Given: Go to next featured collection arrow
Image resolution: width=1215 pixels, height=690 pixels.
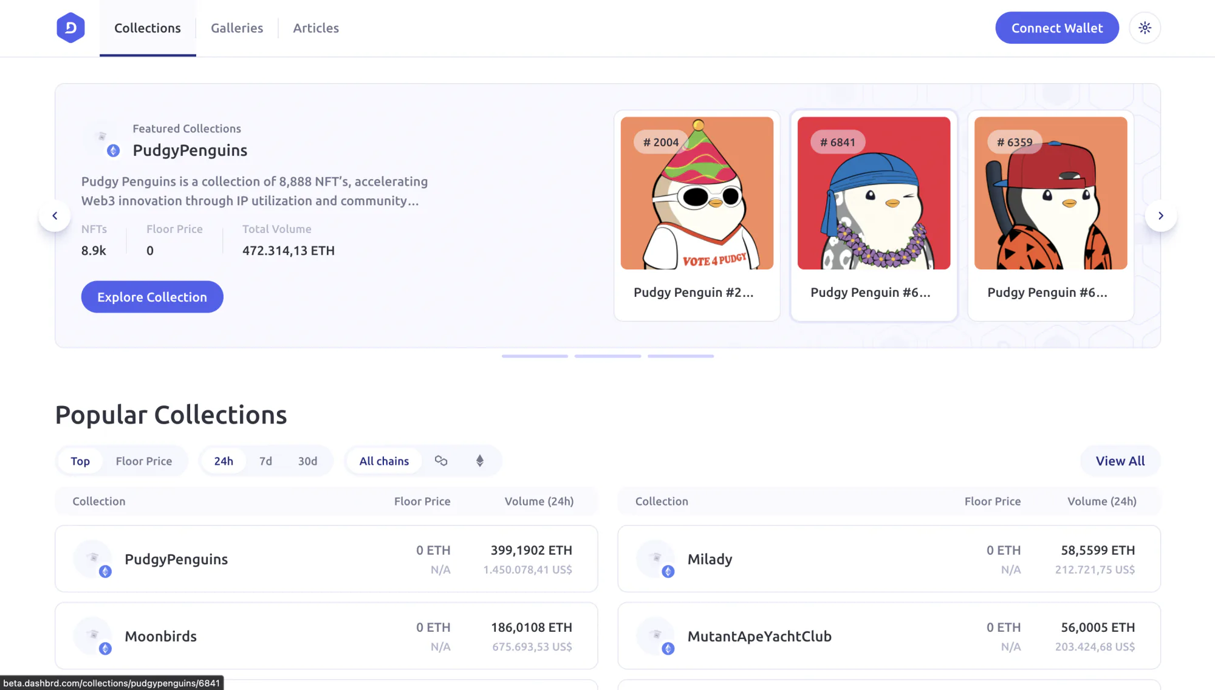Looking at the screenshot, I should pos(1160,216).
